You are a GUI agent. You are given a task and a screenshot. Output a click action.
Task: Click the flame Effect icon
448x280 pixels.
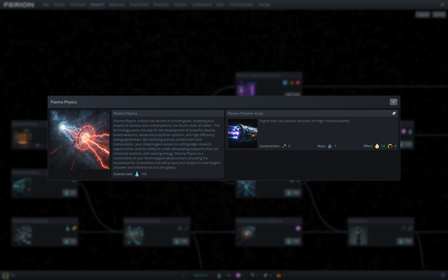(x=377, y=146)
